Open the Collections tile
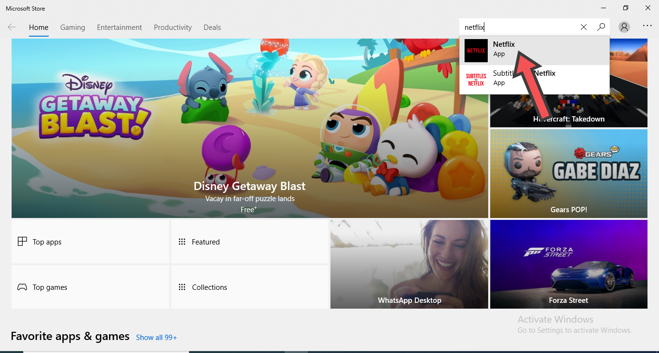Image resolution: width=659 pixels, height=353 pixels. [250, 287]
